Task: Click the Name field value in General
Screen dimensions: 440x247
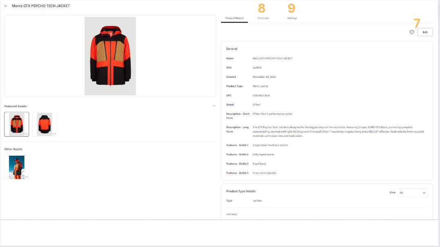Action: click(x=272, y=59)
